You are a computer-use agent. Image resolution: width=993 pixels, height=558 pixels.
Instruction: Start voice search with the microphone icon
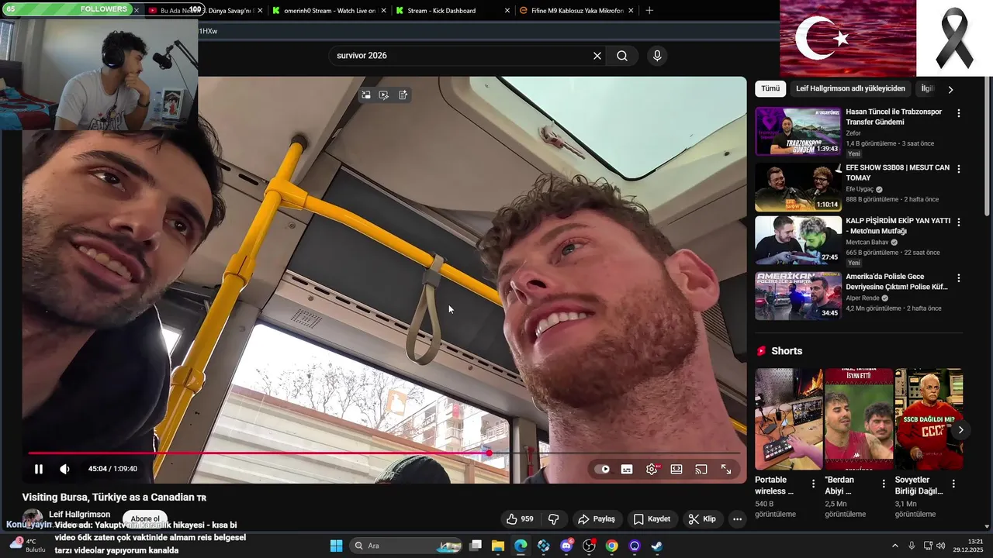pos(657,56)
